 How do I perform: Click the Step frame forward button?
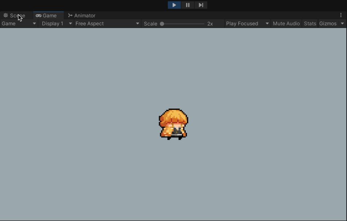click(201, 5)
